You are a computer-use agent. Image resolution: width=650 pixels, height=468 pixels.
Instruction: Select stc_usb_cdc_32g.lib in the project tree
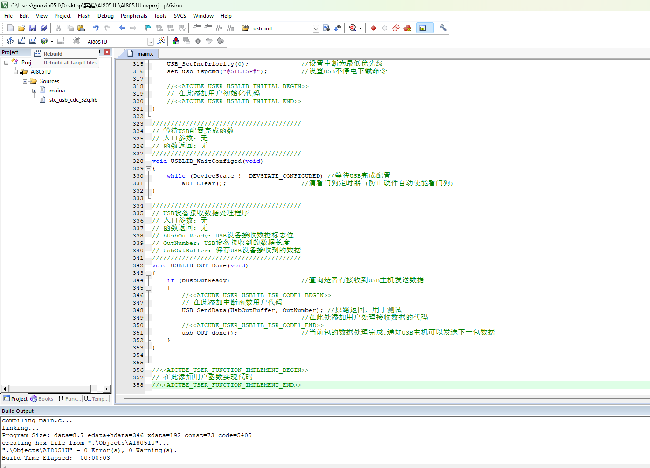point(73,100)
